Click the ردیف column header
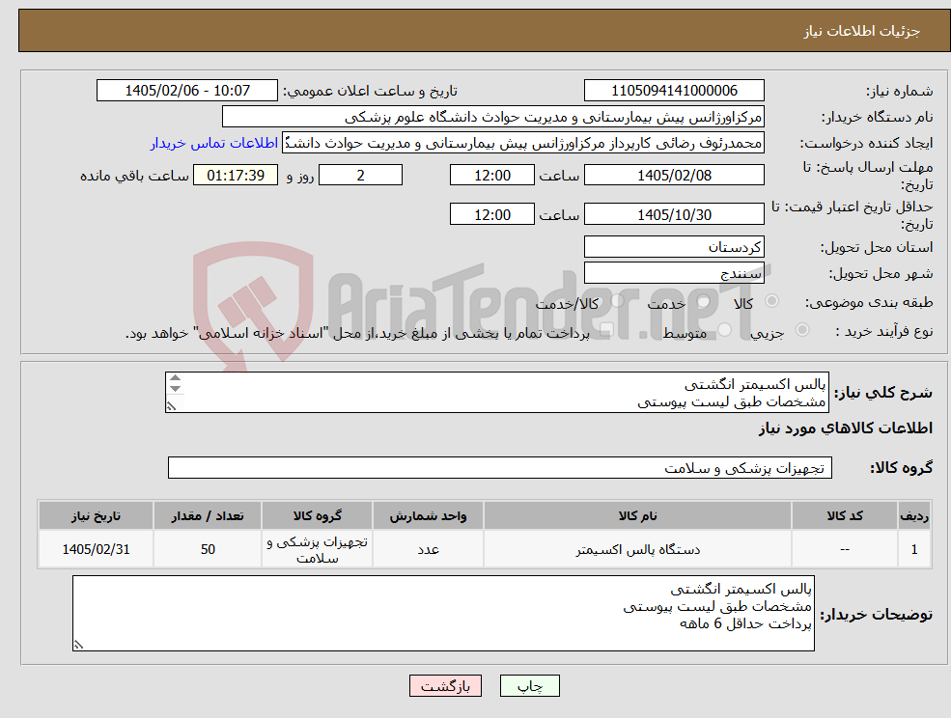 tap(914, 515)
